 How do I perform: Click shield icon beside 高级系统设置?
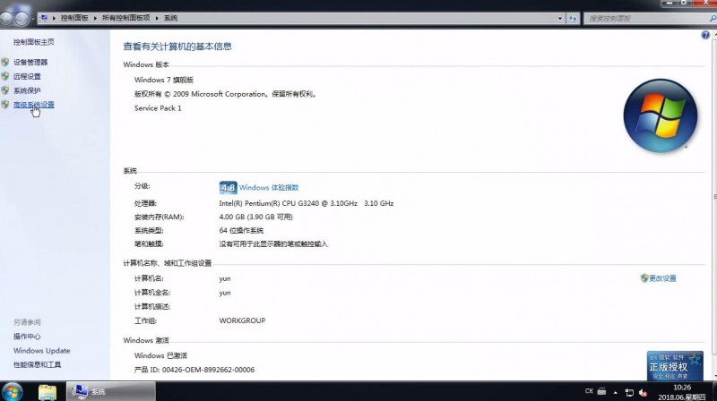(5, 105)
